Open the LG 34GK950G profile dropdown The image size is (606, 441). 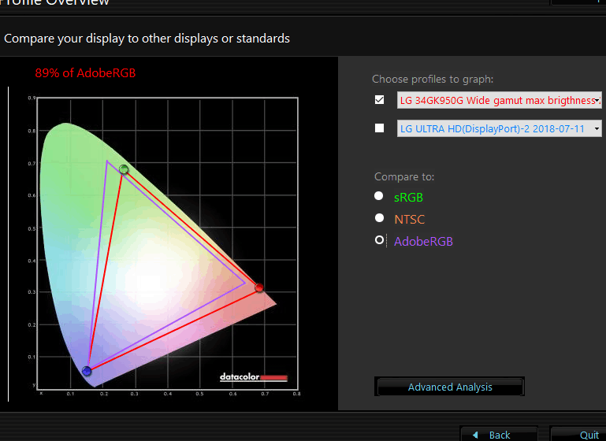pos(500,100)
